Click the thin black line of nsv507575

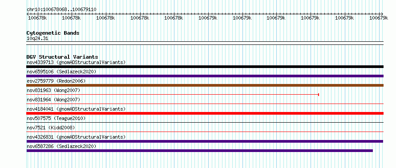(x=205, y=122)
